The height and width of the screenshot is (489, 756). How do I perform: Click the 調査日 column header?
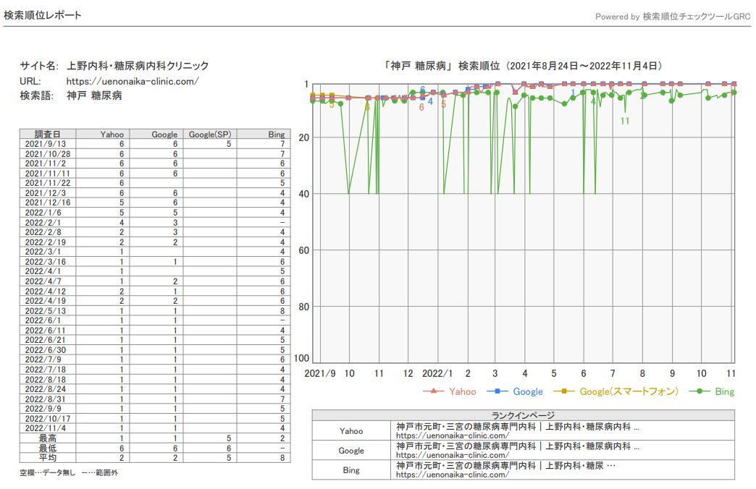click(x=48, y=134)
